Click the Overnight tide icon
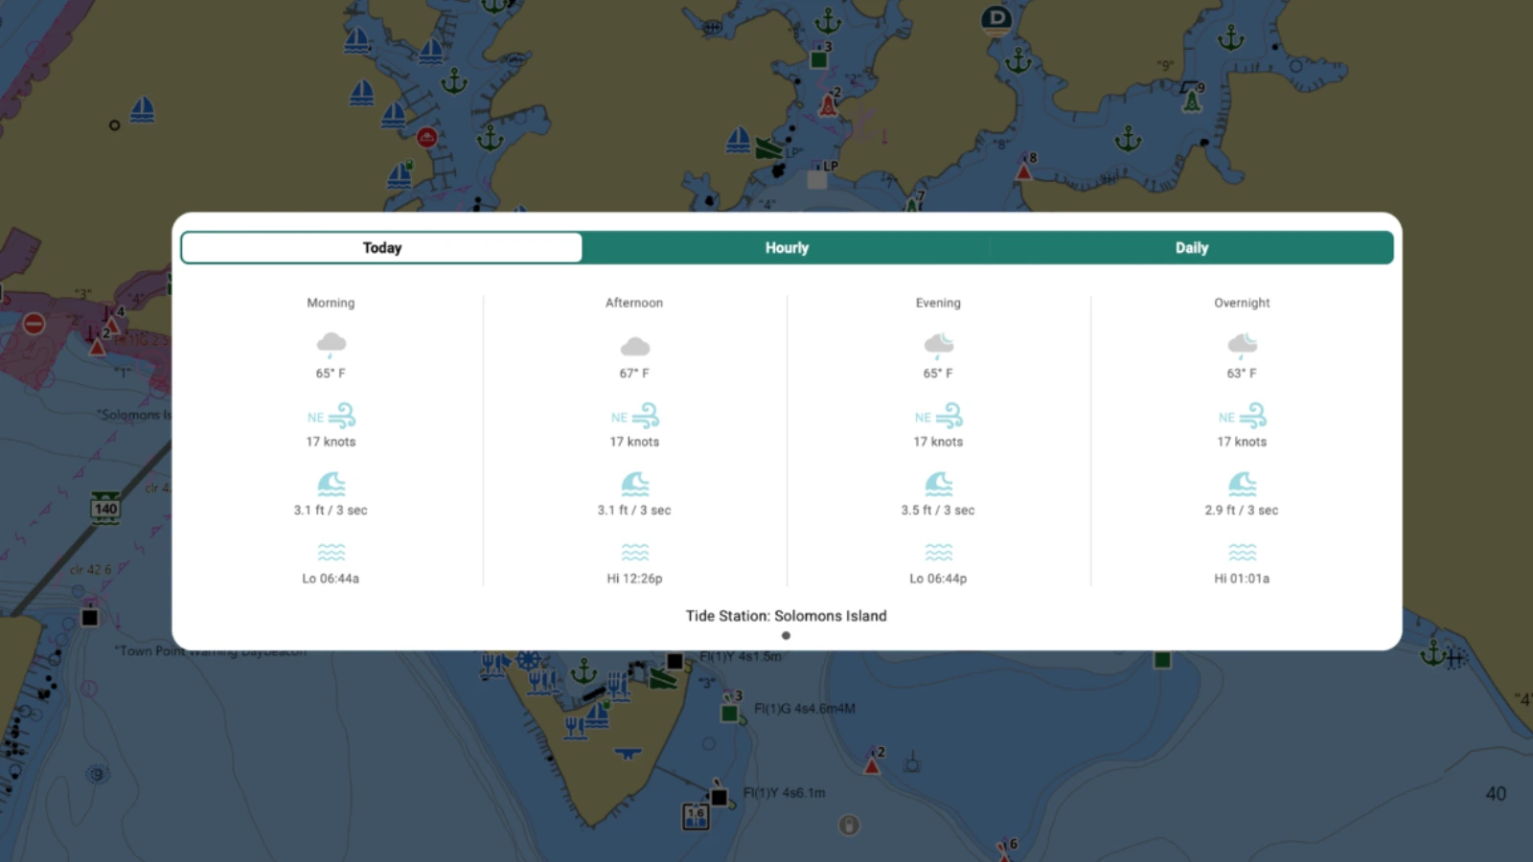The width and height of the screenshot is (1533, 862). 1243,553
